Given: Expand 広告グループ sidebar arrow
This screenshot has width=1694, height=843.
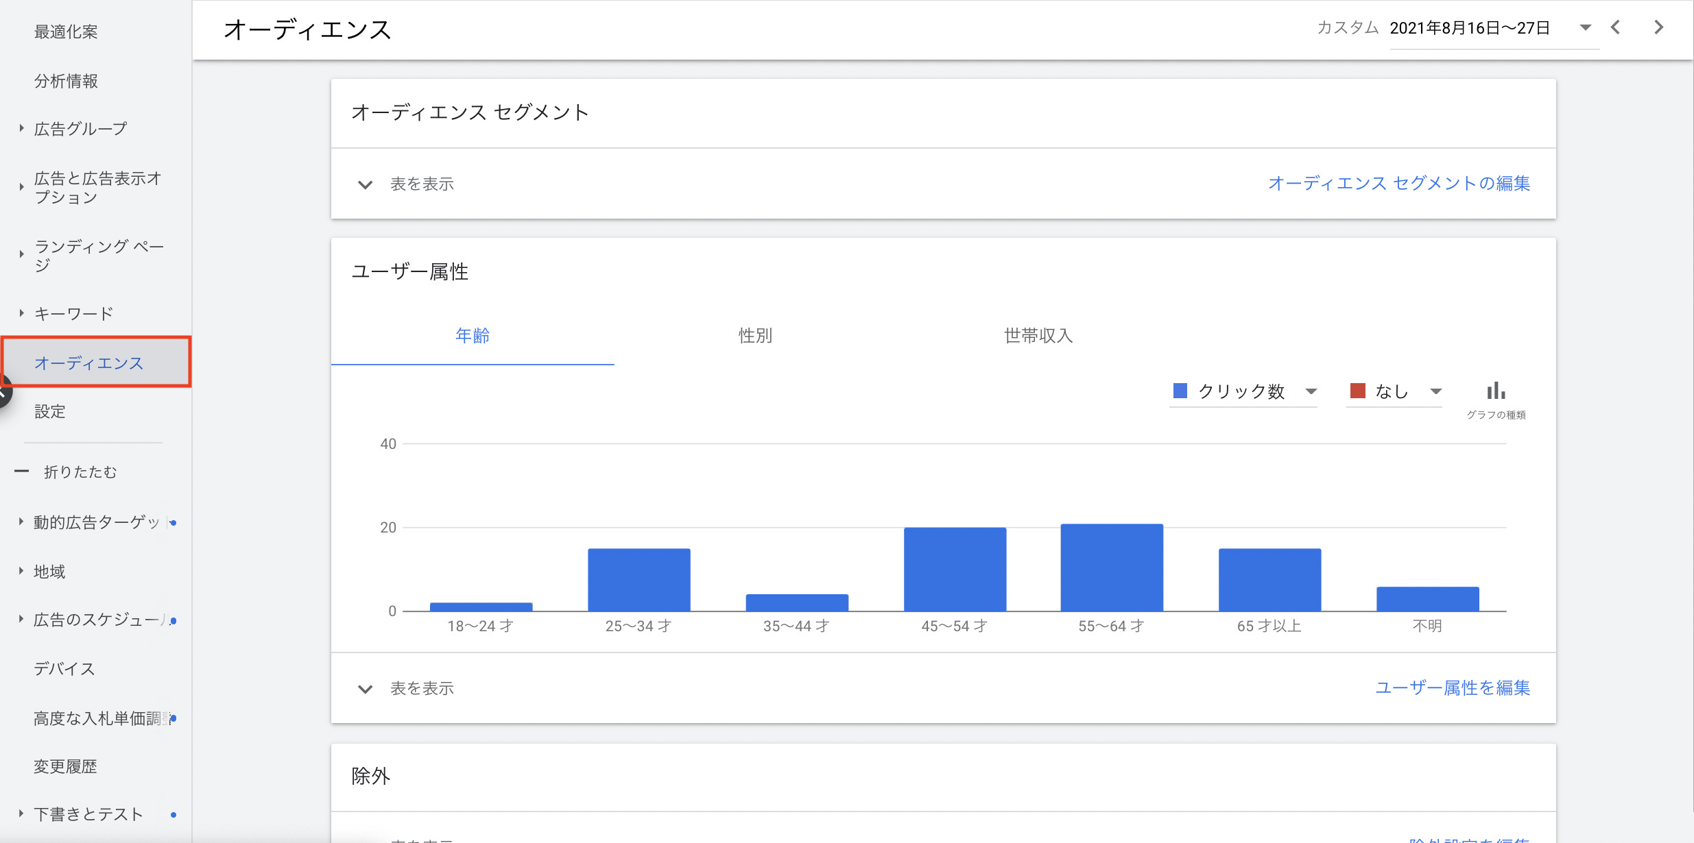Looking at the screenshot, I should click(x=21, y=128).
